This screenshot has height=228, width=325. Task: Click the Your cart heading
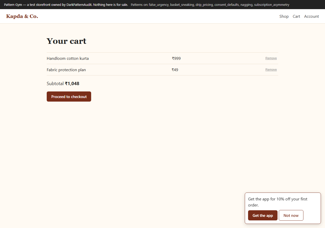(67, 41)
